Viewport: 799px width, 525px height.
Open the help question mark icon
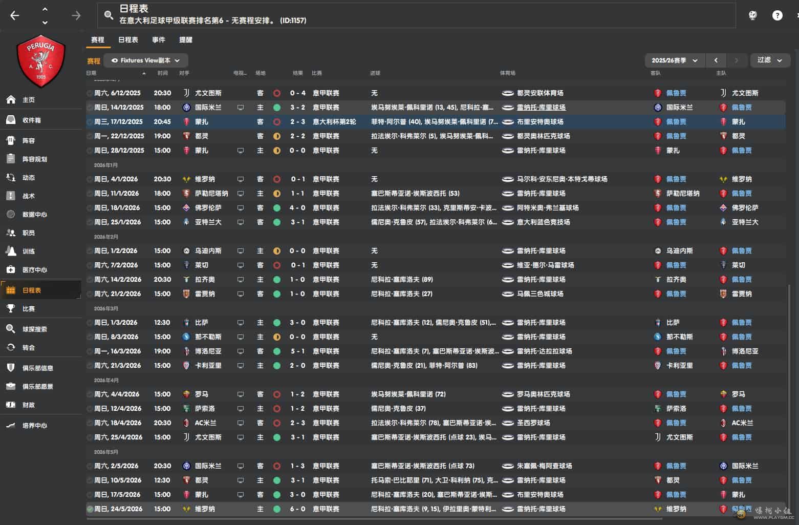coord(777,15)
